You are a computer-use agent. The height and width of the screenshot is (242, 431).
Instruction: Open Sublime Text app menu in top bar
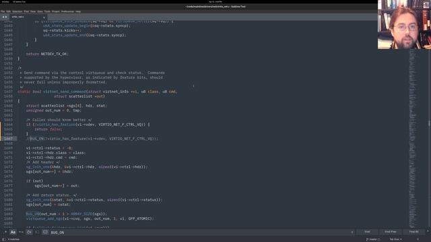pyautogui.click(x=20, y=1)
